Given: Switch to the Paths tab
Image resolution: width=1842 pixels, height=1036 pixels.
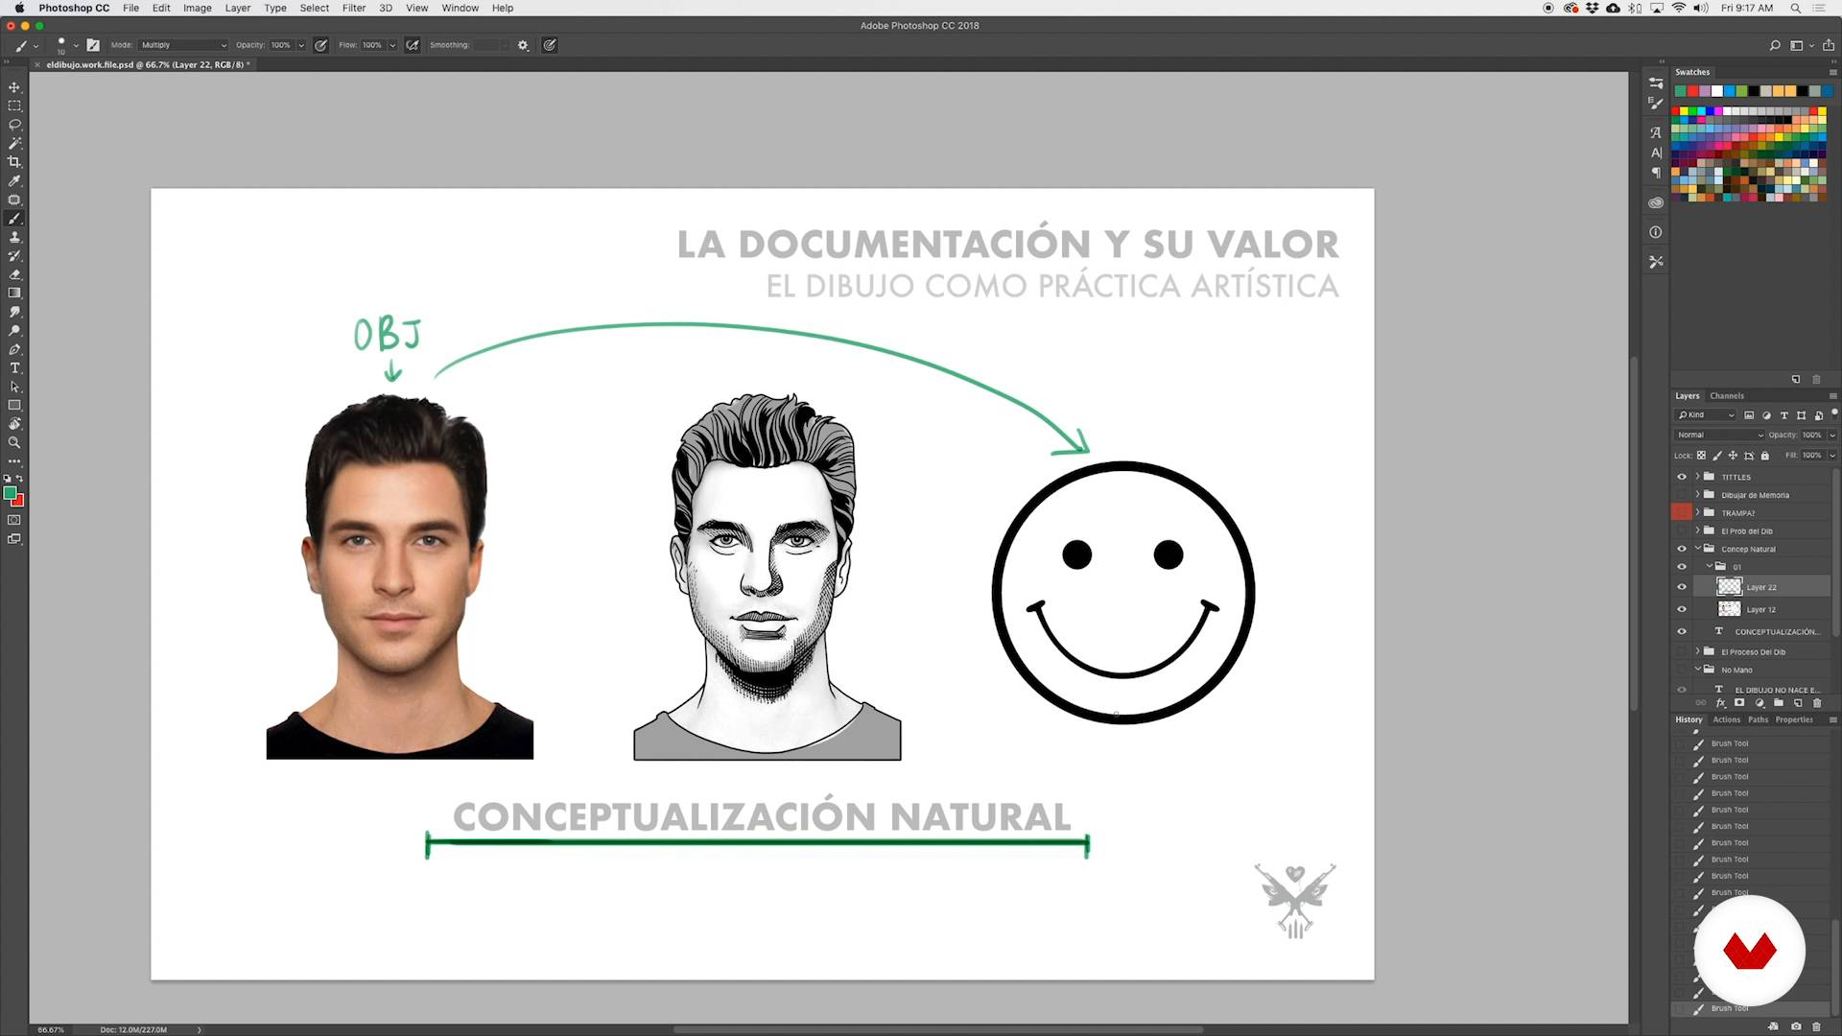Looking at the screenshot, I should [x=1759, y=719].
